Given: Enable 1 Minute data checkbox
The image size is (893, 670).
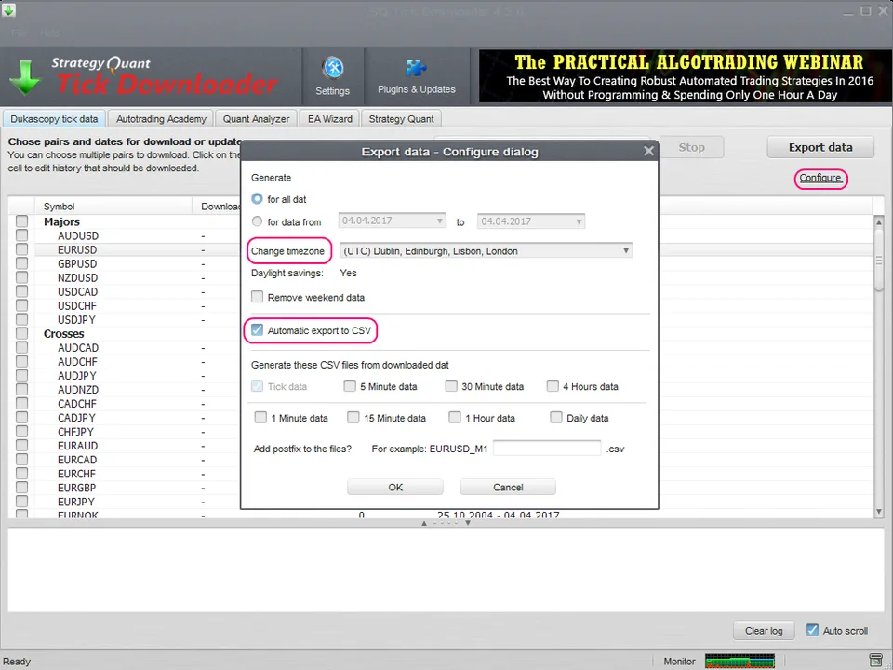Looking at the screenshot, I should coord(260,418).
